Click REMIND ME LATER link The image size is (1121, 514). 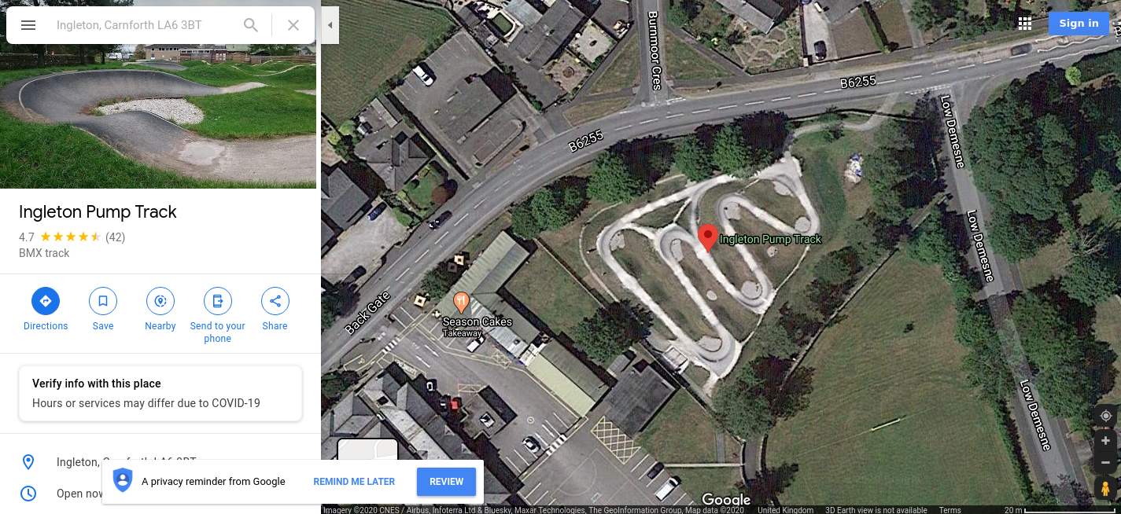pos(354,482)
